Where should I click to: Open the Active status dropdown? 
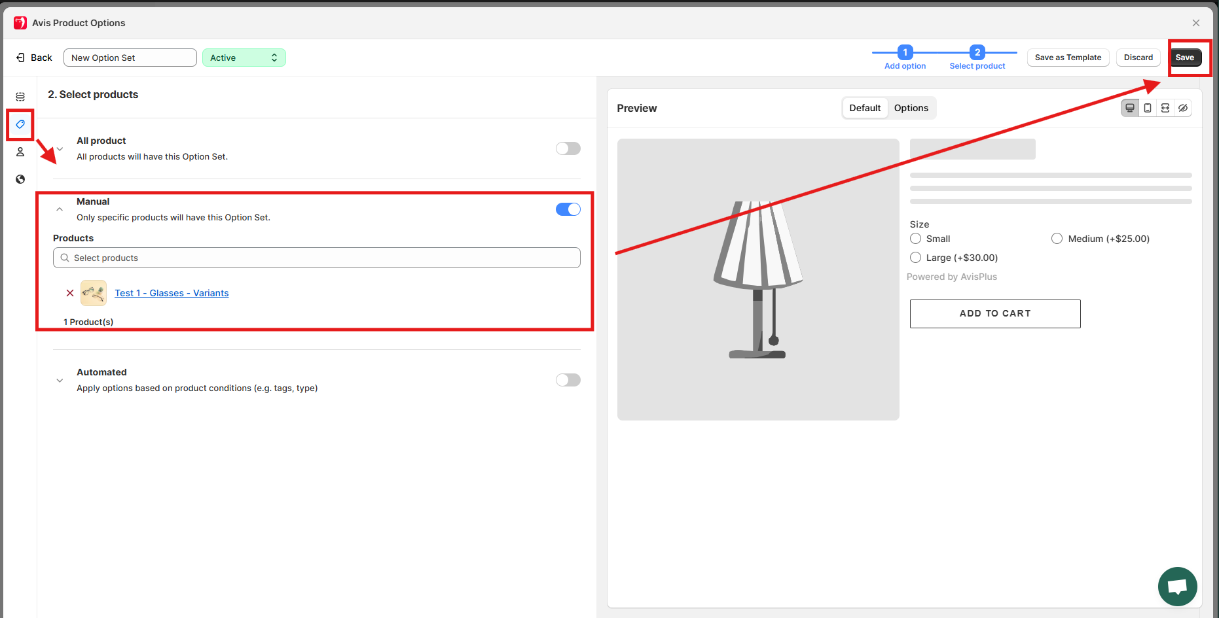pyautogui.click(x=244, y=58)
